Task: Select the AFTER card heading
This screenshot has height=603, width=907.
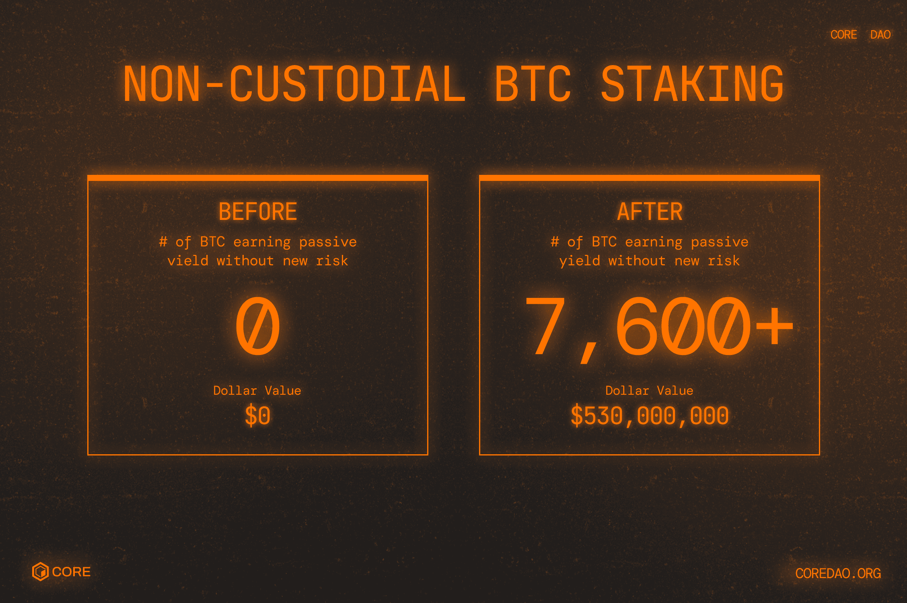Action: [650, 212]
